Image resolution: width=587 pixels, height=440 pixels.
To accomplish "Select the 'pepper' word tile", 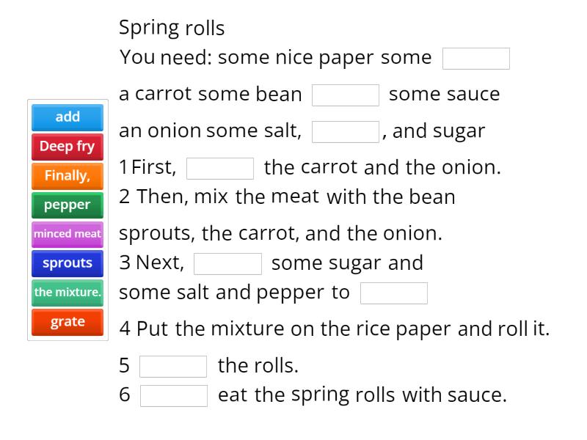I will [x=68, y=205].
